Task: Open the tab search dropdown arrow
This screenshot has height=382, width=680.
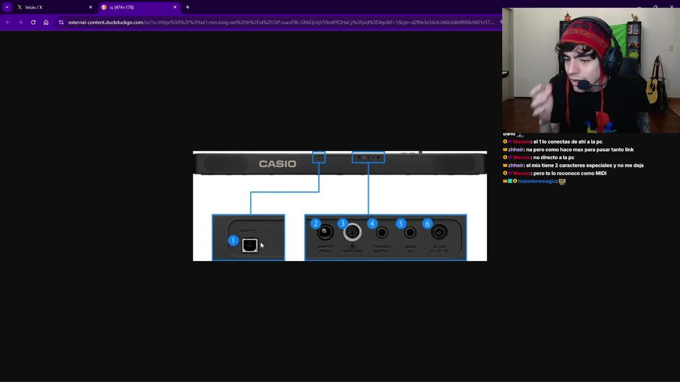Action: coord(7,7)
